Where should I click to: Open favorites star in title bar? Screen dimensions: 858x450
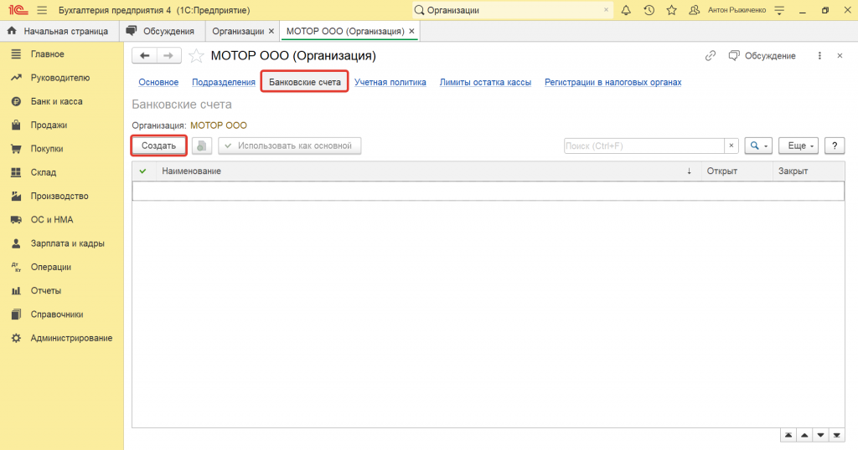pyautogui.click(x=671, y=10)
